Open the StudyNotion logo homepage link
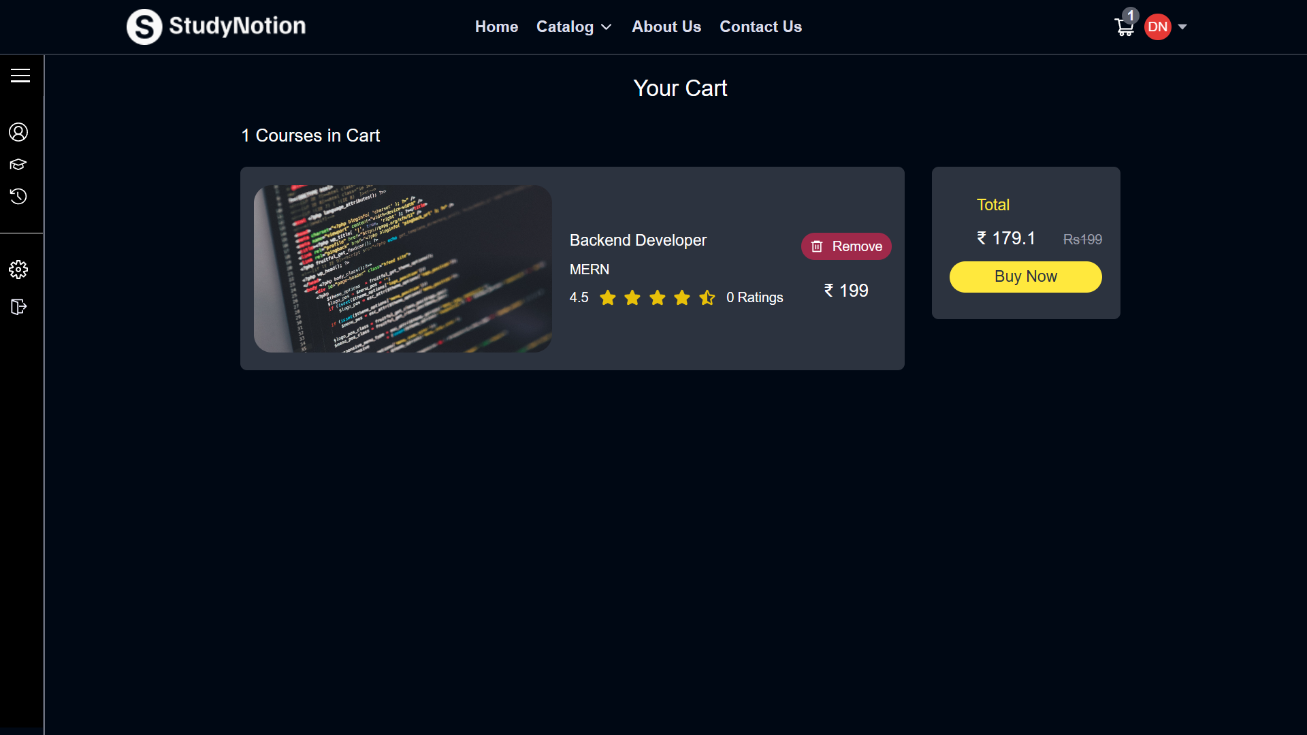1307x735 pixels. click(215, 27)
